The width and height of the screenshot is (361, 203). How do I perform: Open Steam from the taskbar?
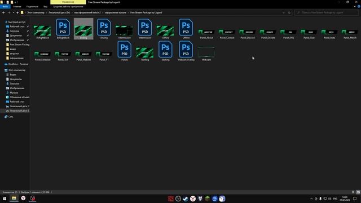(186, 198)
